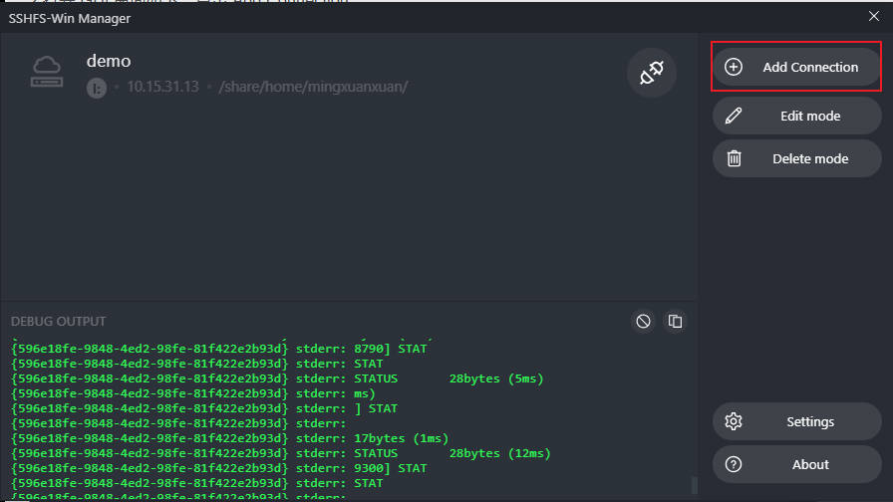Click the pencil icon for Edit mode

coord(734,116)
